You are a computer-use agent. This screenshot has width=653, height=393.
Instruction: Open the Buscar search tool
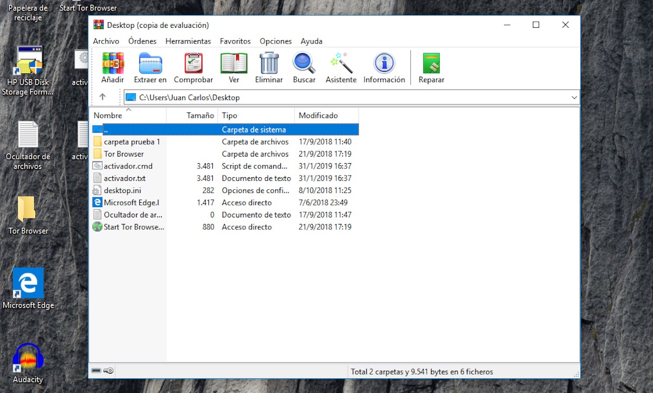coord(304,68)
